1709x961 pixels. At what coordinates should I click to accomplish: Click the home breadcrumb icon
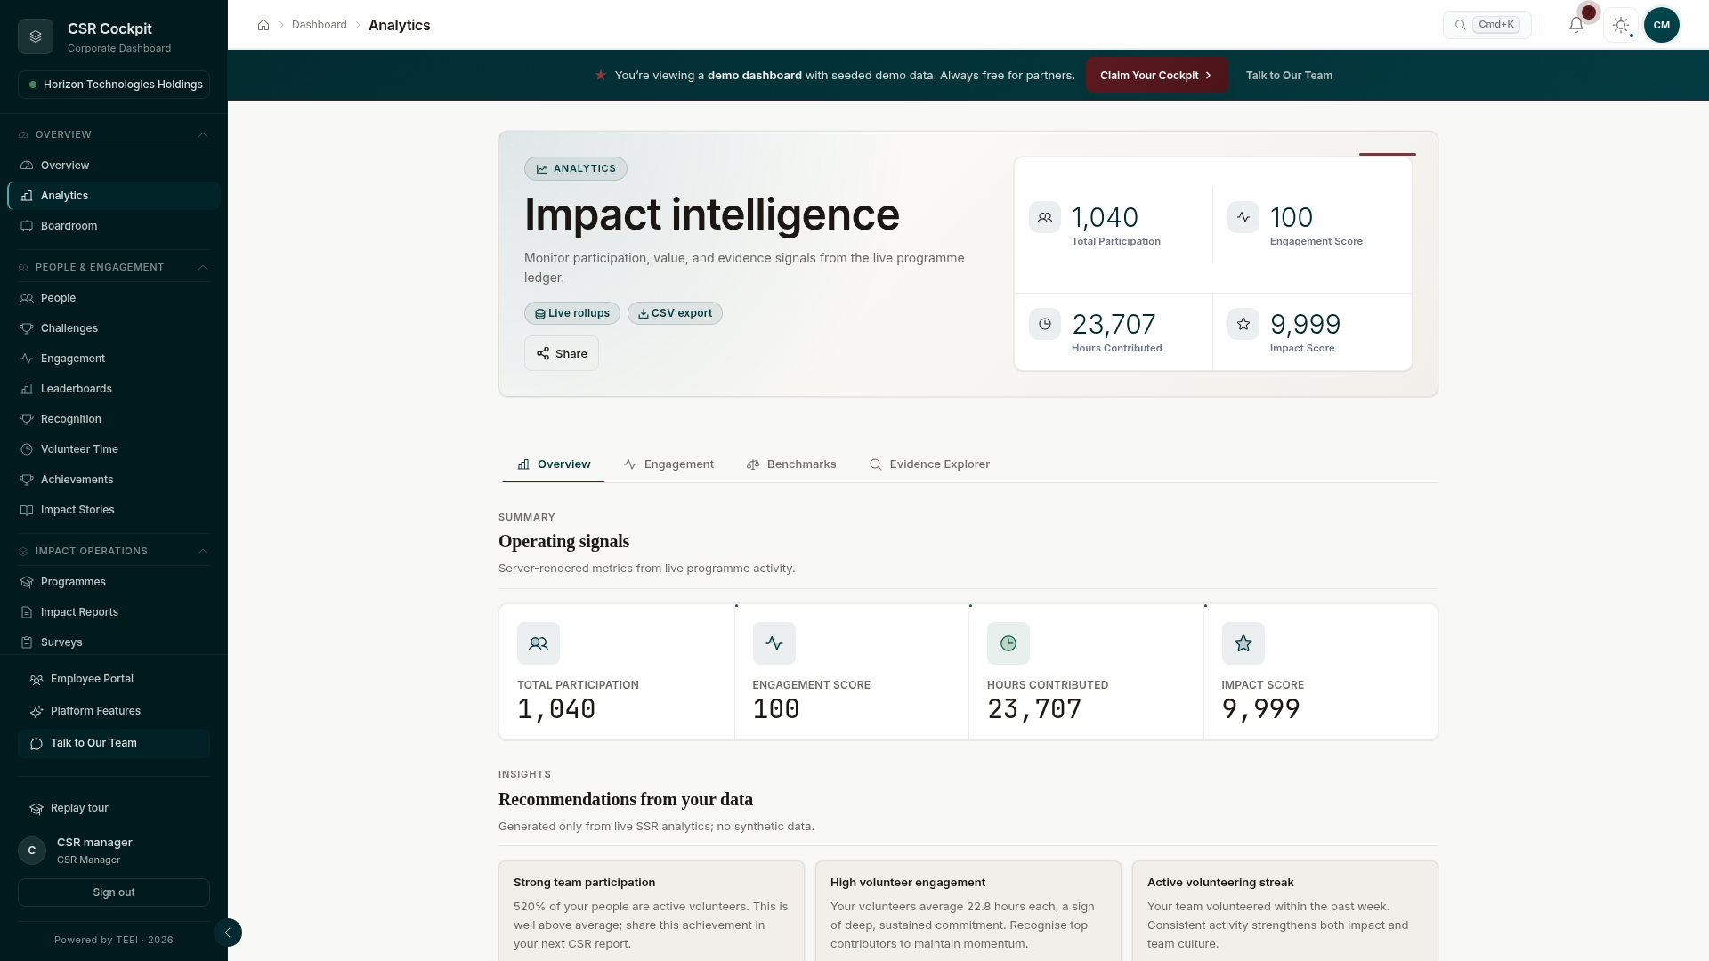coord(263,25)
